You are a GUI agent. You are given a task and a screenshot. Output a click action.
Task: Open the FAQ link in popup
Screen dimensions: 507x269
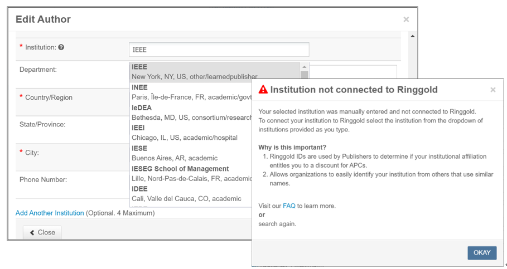[289, 206]
